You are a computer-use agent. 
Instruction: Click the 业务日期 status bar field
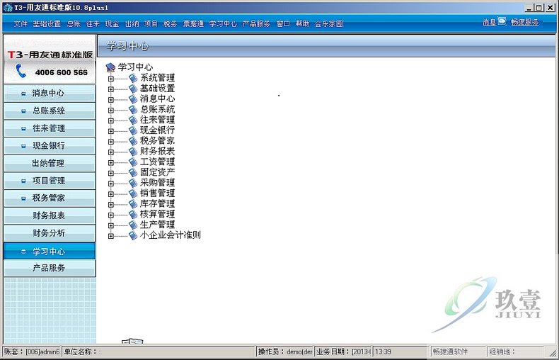pyautogui.click(x=343, y=351)
